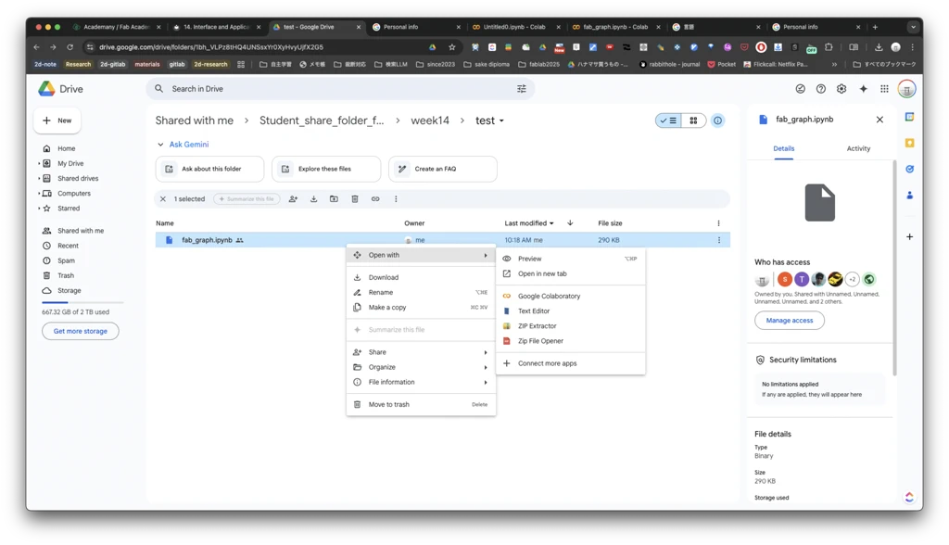This screenshot has height=545, width=949.
Task: Toggle the view details info button
Action: coord(717,120)
